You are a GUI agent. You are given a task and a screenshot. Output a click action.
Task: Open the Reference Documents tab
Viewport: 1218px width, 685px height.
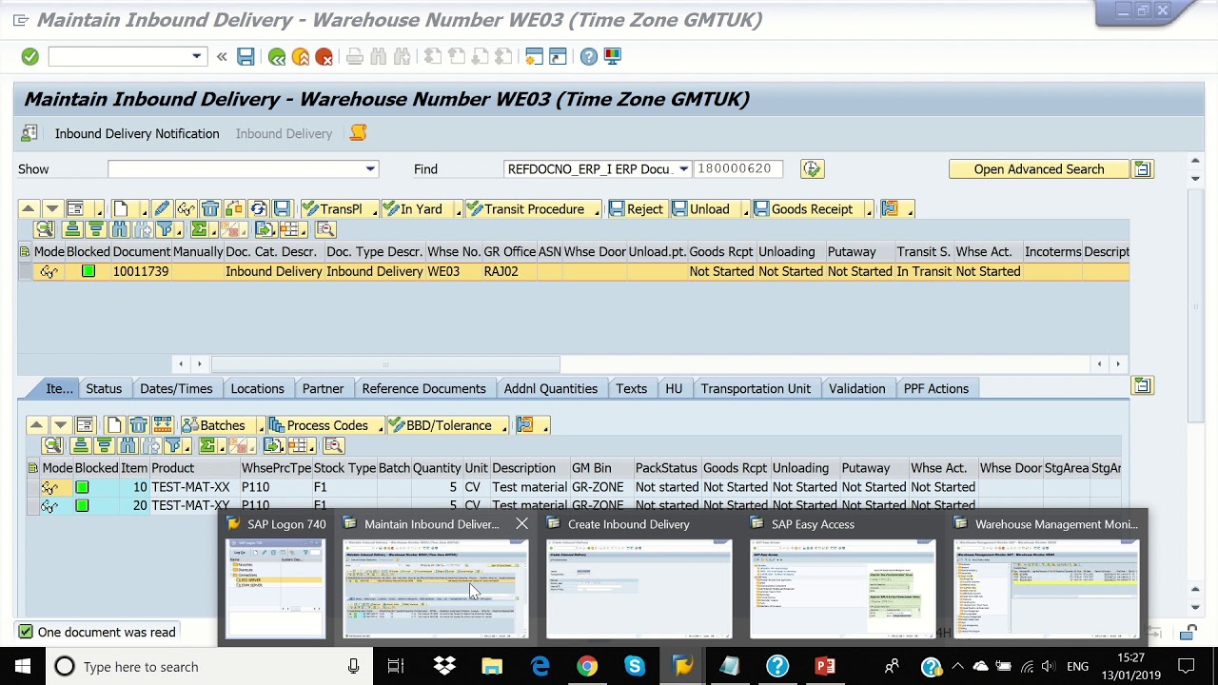pyautogui.click(x=423, y=388)
